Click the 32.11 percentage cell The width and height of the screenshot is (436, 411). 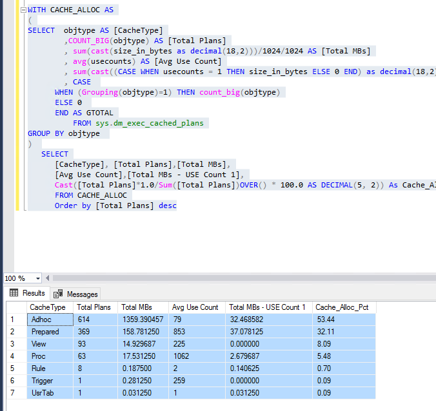344,332
